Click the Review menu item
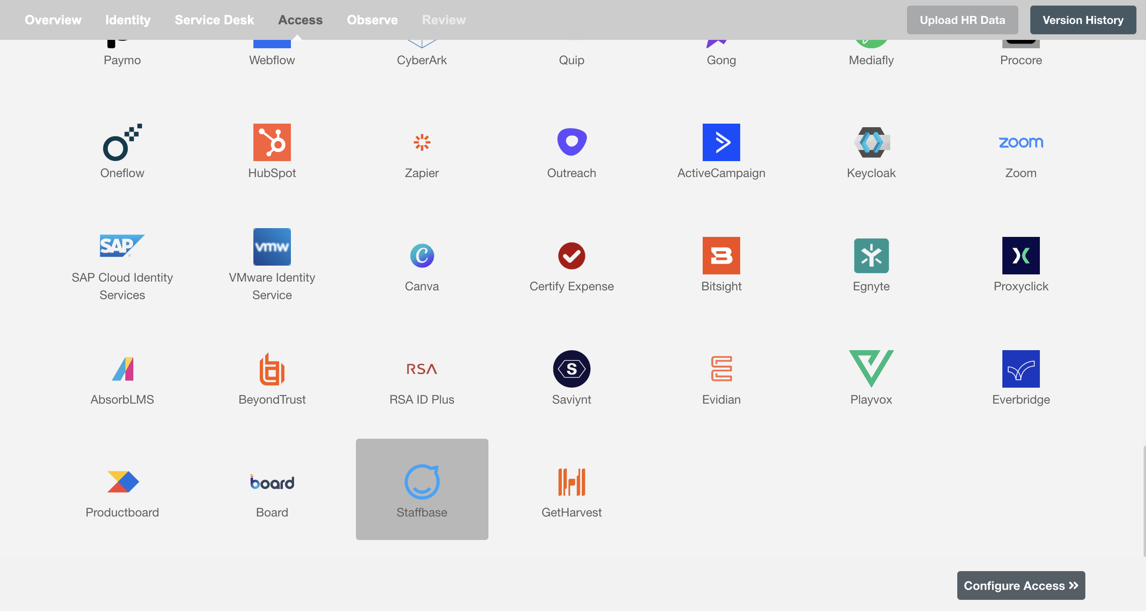The width and height of the screenshot is (1146, 611). coord(443,19)
